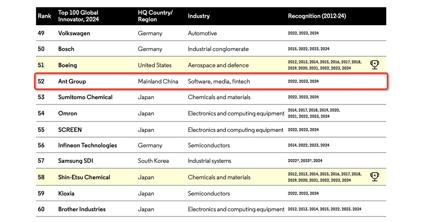Click the Kioxia company name
Viewport: 444px width, 222px height.
(66, 193)
